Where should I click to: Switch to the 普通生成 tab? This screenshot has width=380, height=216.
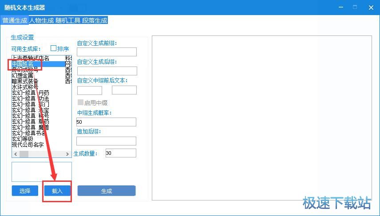pyautogui.click(x=15, y=20)
